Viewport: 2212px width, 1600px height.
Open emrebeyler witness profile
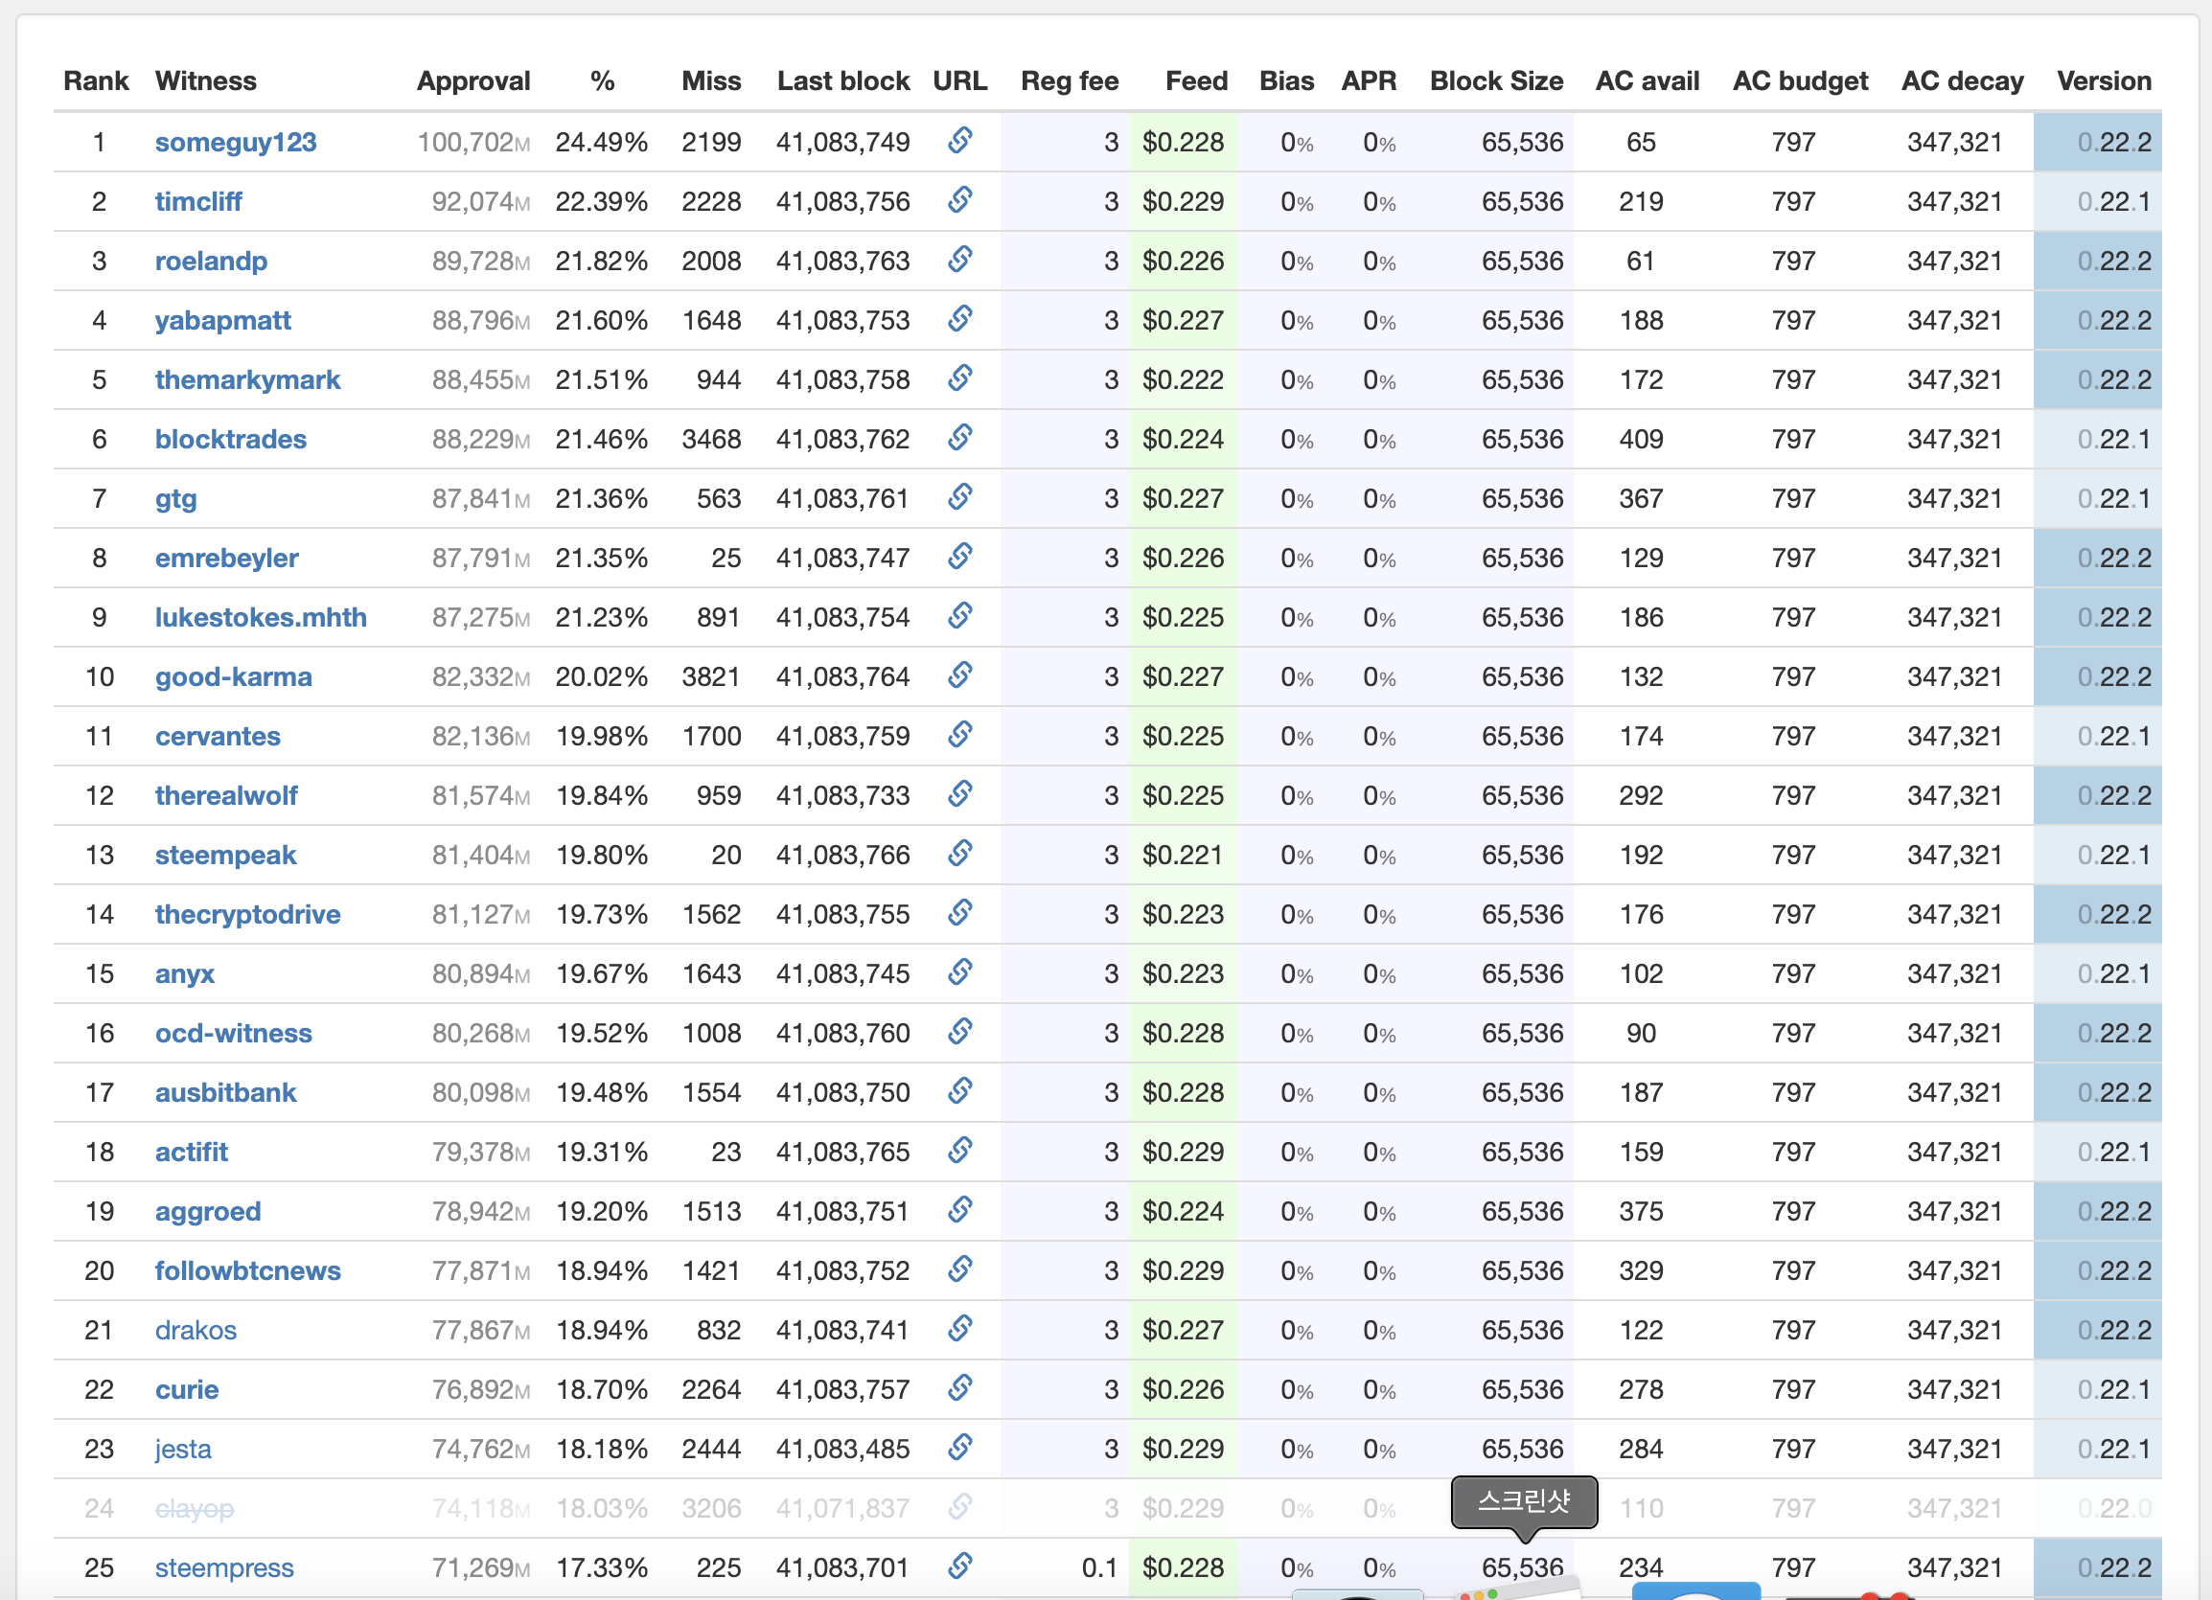pos(227,559)
